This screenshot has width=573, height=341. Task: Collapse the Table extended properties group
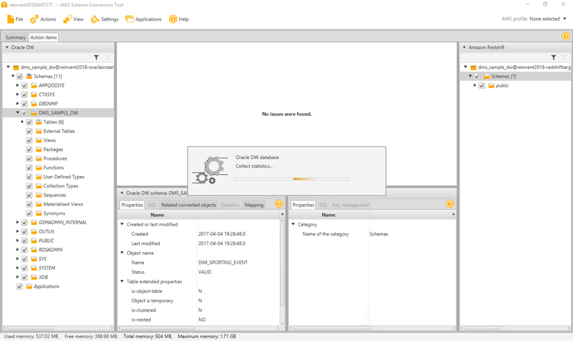tap(122, 282)
